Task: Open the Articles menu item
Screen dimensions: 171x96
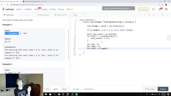Action: pos(53,9)
